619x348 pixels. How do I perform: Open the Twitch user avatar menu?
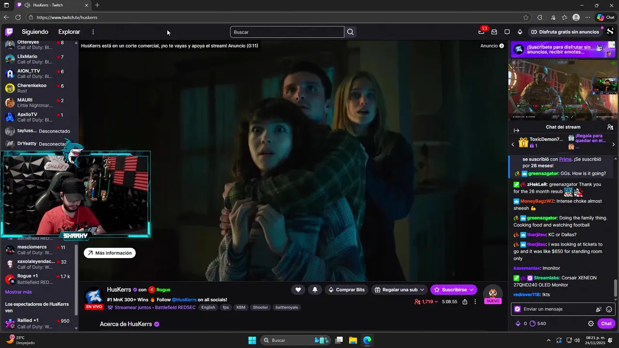click(610, 32)
